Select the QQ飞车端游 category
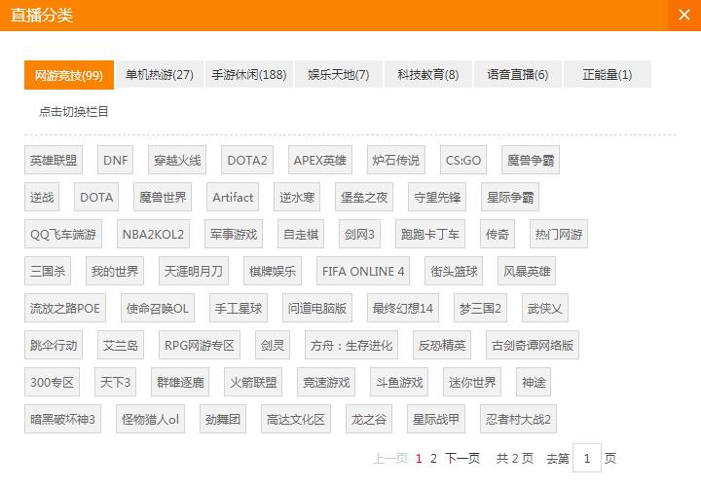This screenshot has height=489, width=701. click(x=63, y=234)
